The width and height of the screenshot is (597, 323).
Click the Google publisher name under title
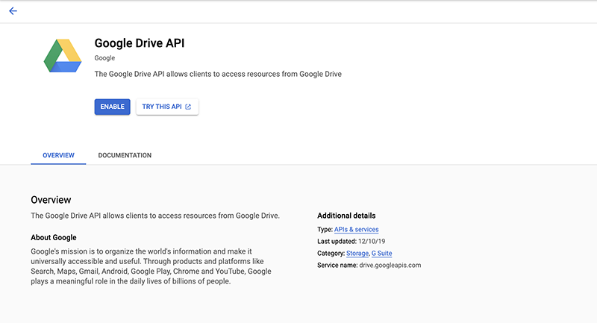point(104,58)
